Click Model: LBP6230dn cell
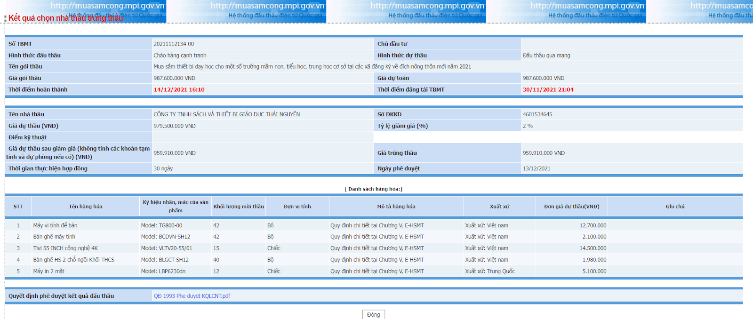Image resolution: width=753 pixels, height=319 pixels. coord(163,271)
